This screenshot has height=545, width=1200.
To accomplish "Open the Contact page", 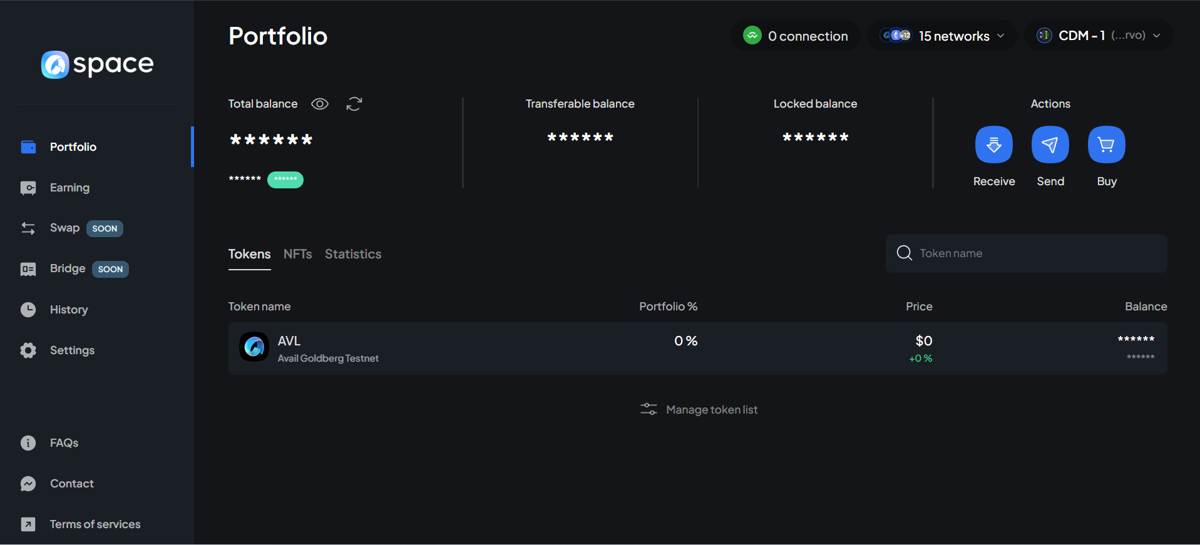I will pyautogui.click(x=71, y=484).
